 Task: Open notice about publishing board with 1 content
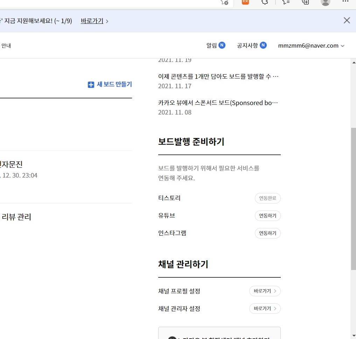point(218,76)
